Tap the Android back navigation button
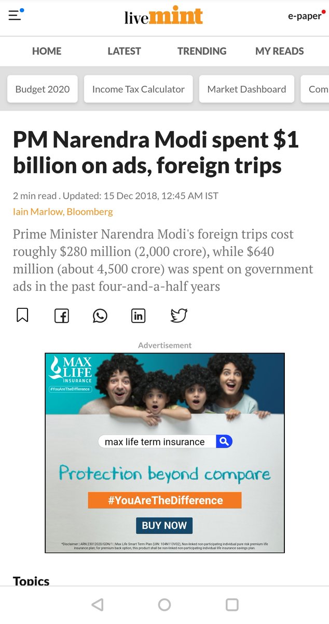The width and height of the screenshot is (329, 624). pos(97,604)
